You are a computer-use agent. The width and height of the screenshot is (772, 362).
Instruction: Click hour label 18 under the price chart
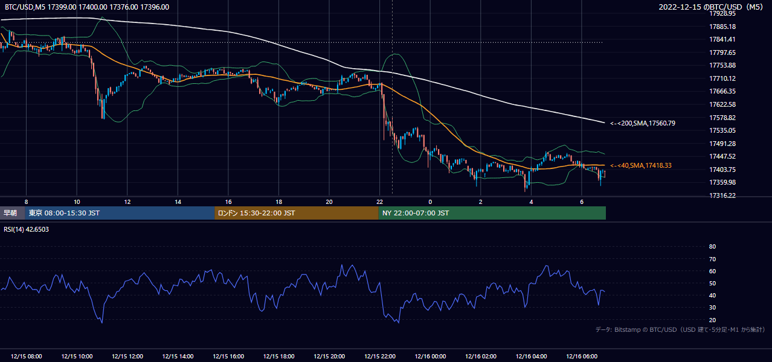tap(278, 202)
